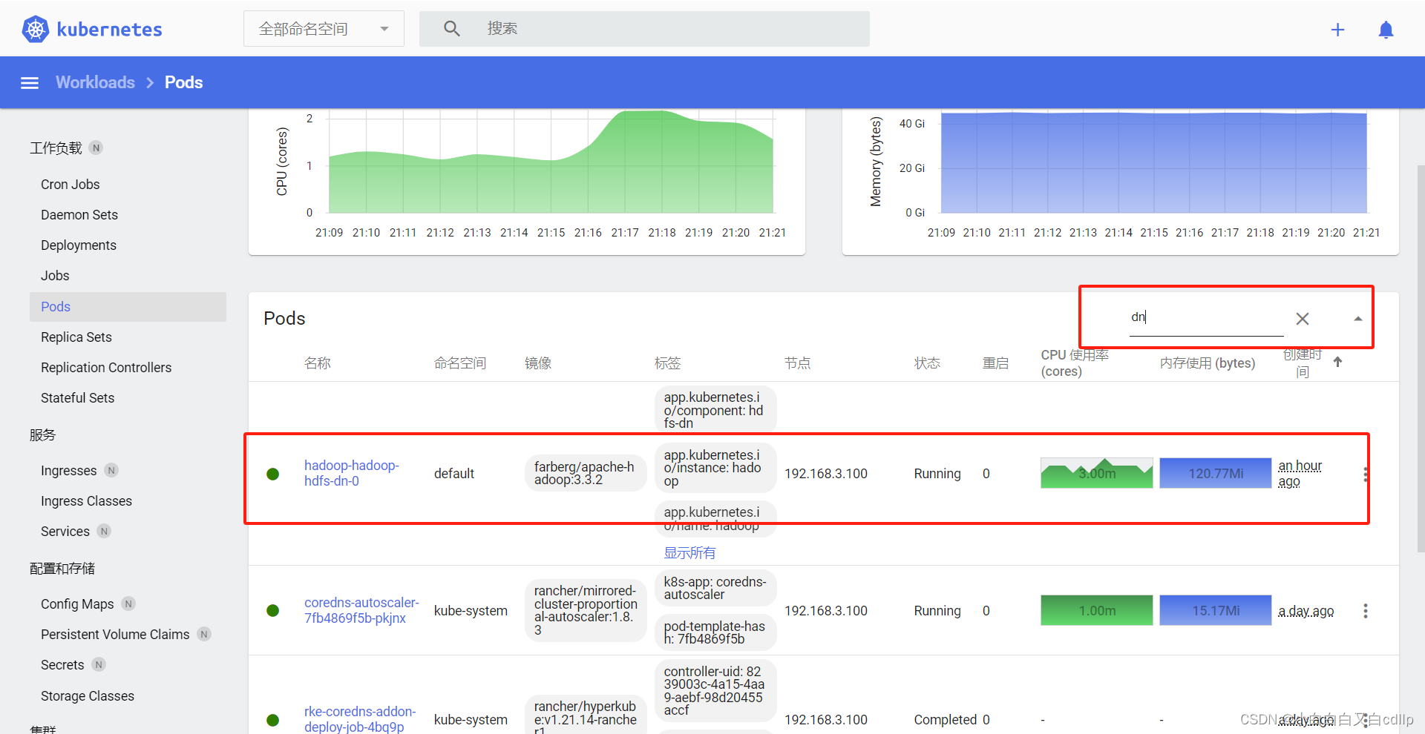
Task: Open Daemon Sets in sidebar
Action: tap(79, 215)
